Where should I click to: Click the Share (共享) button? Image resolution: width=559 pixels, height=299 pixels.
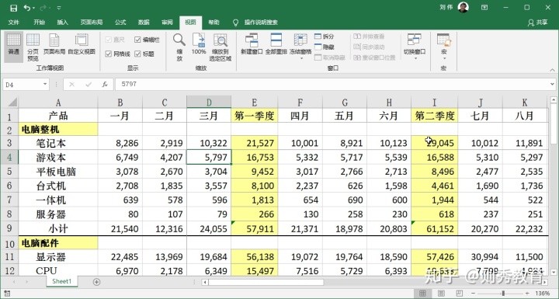[x=537, y=23]
